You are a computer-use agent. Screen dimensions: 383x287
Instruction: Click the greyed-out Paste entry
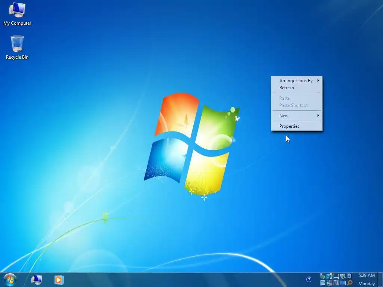point(297,98)
